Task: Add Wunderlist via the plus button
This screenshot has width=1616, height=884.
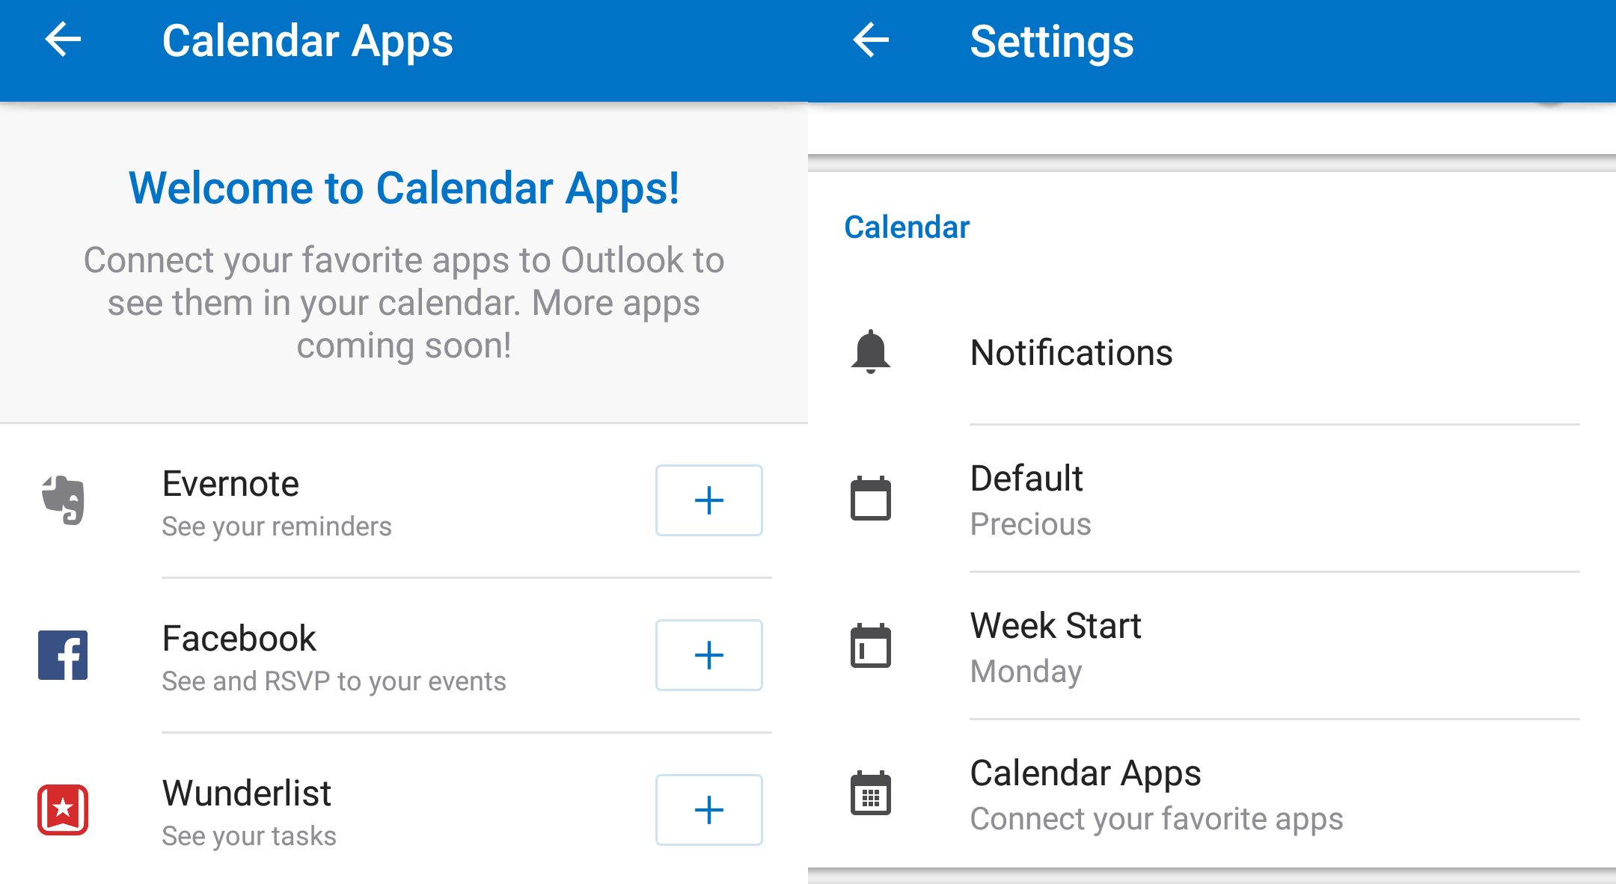Action: point(708,810)
